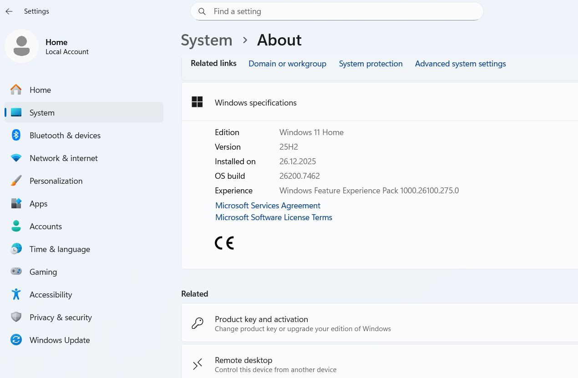Click the Network Wi-Fi icon
Viewport: 578px width, 378px height.
tap(16, 158)
